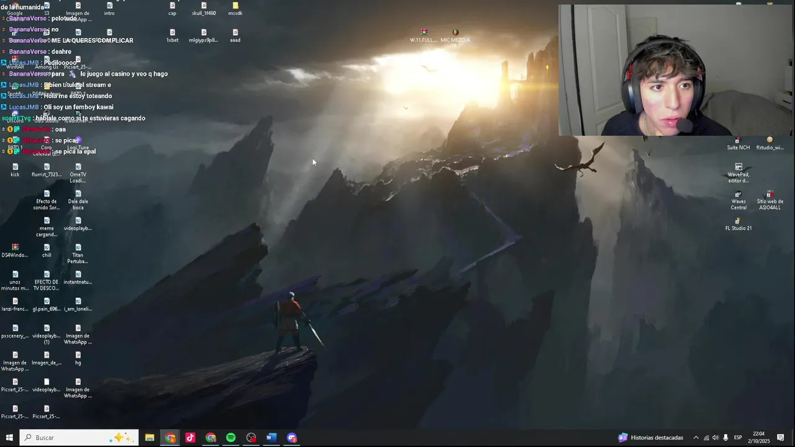Click the microphone tray icon
This screenshot has width=795, height=447.
[x=725, y=438]
